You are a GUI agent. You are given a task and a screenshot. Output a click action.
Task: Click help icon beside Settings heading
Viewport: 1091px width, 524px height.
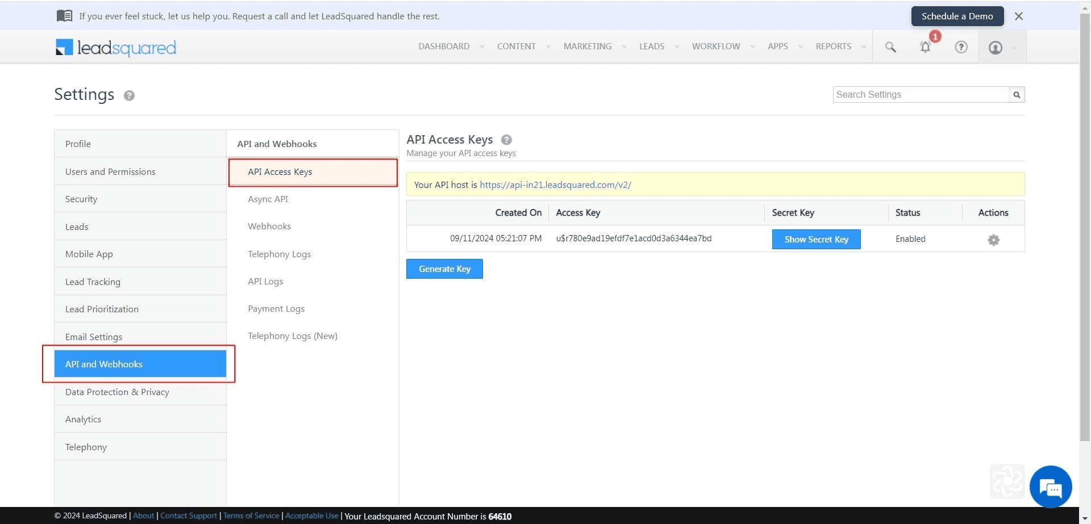129,95
